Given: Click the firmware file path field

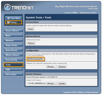Looking at the screenshot, I should coord(36,83).
